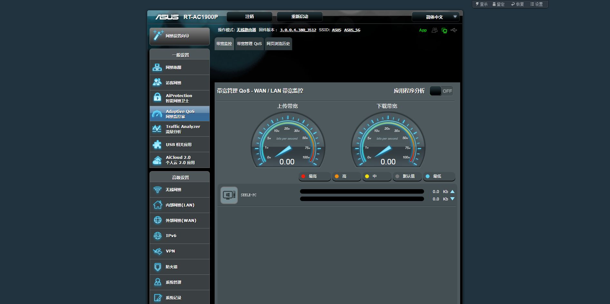Click the SEELE-PC device icon
610x304 pixels.
point(229,195)
